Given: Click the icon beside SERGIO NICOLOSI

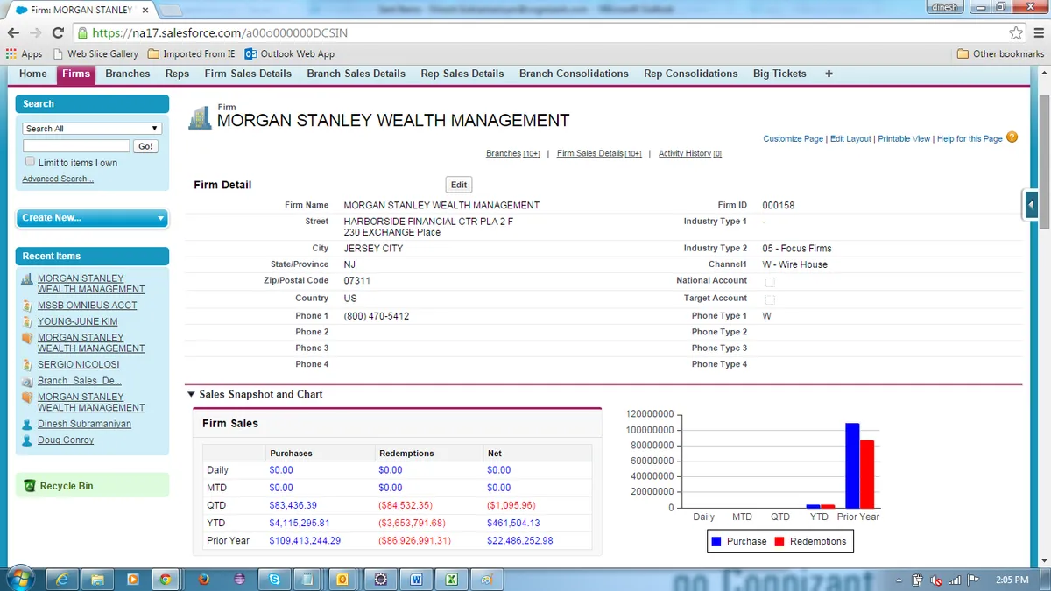Looking at the screenshot, I should pos(27,364).
